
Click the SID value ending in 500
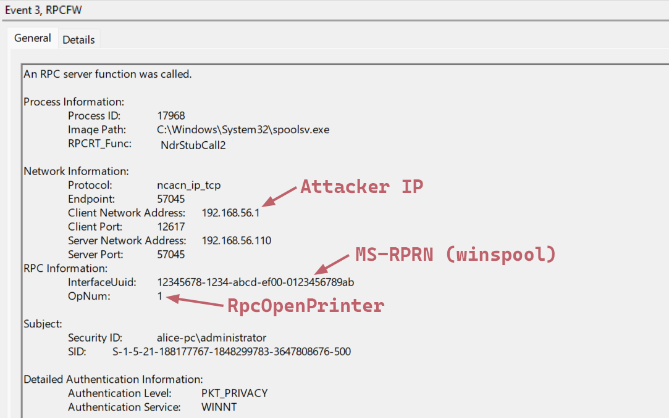click(x=231, y=352)
